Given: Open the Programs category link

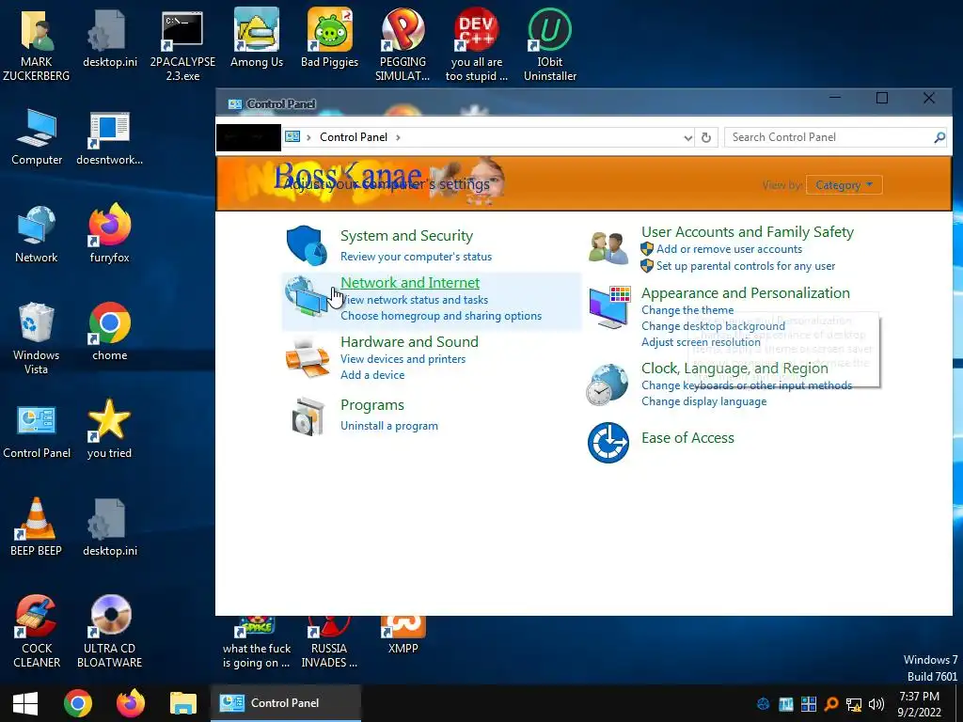Looking at the screenshot, I should (x=372, y=405).
